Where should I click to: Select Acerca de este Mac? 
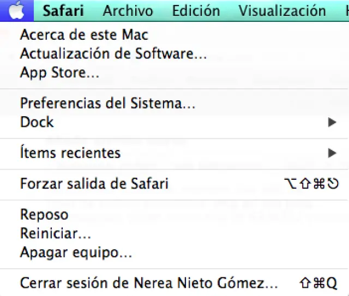click(x=84, y=35)
